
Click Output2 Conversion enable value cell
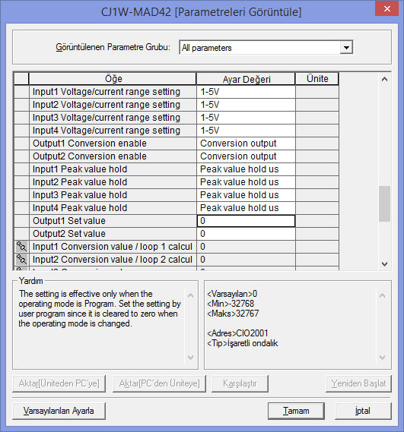[246, 156]
